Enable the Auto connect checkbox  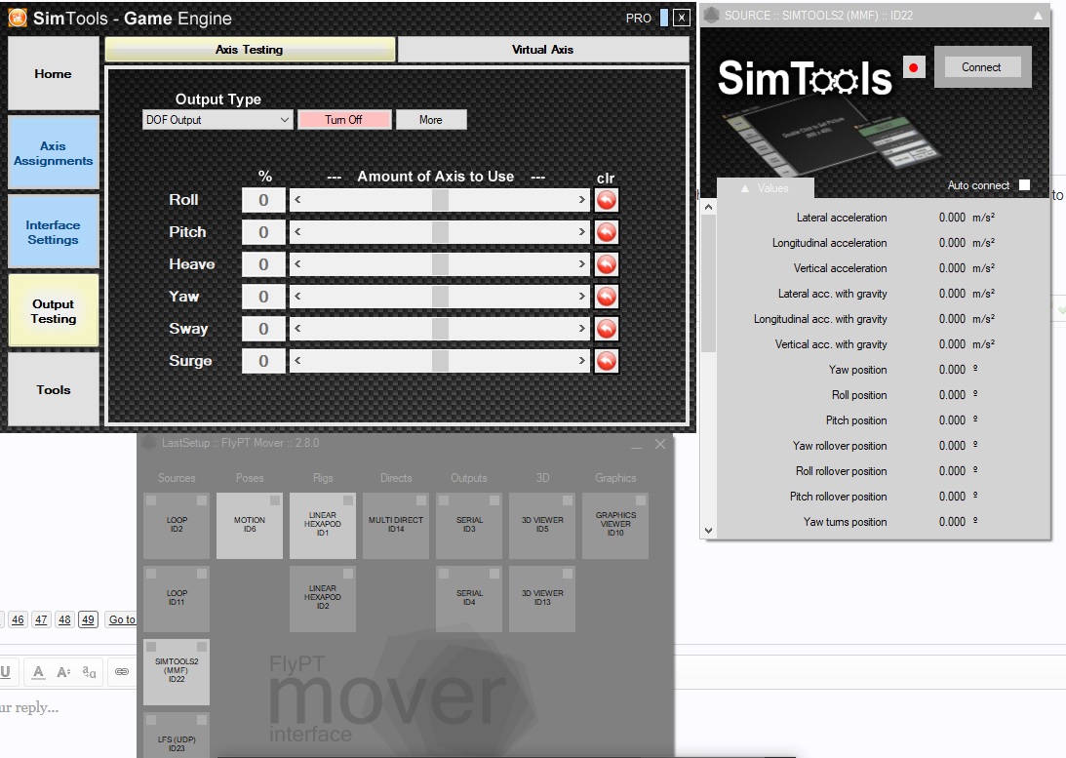1024,185
